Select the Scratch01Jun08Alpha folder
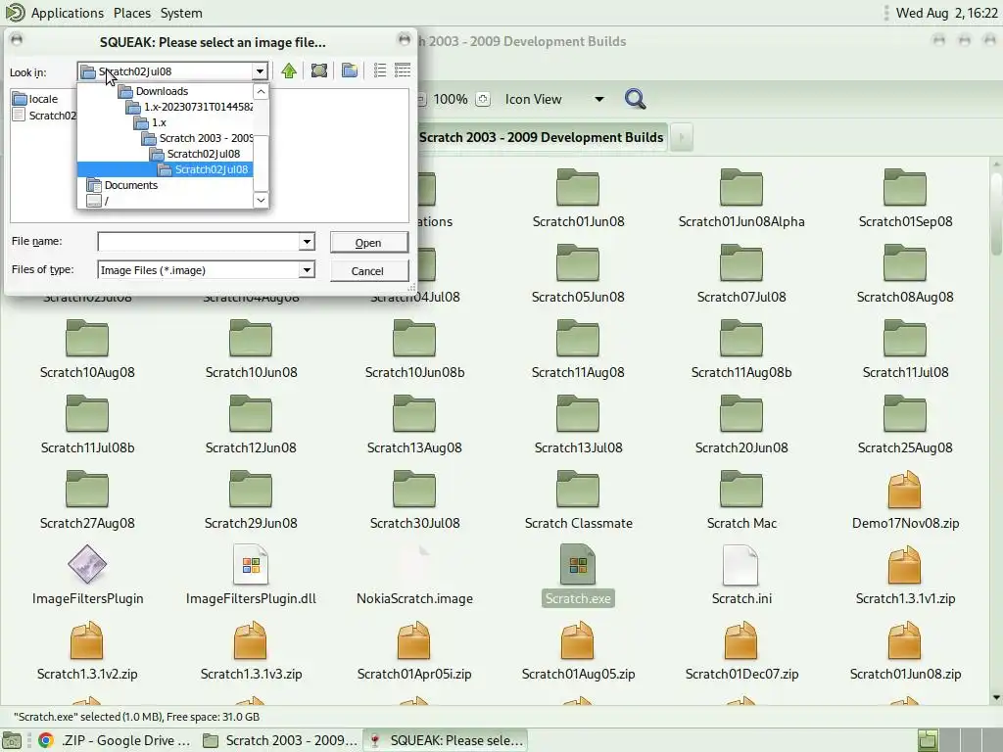The image size is (1003, 752). (741, 199)
